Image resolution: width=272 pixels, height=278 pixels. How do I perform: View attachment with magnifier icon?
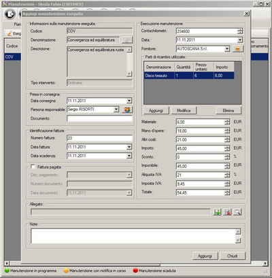tap(237, 212)
